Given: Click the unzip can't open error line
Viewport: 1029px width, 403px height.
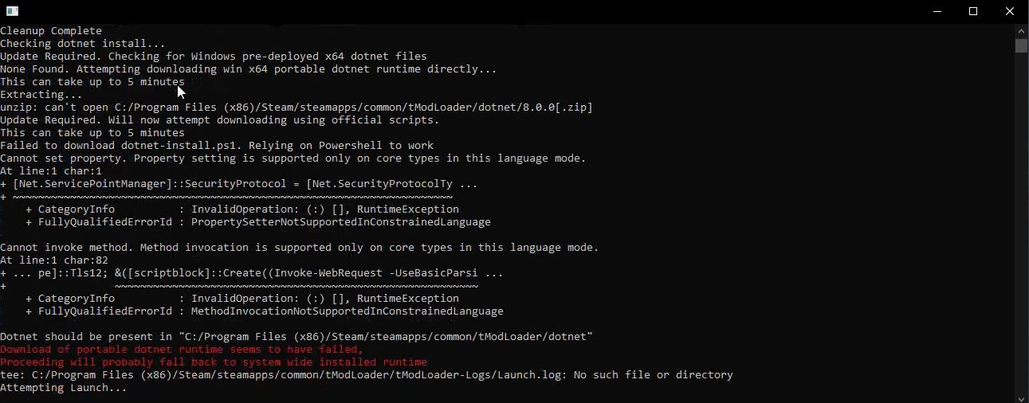Looking at the screenshot, I should [x=296, y=108].
